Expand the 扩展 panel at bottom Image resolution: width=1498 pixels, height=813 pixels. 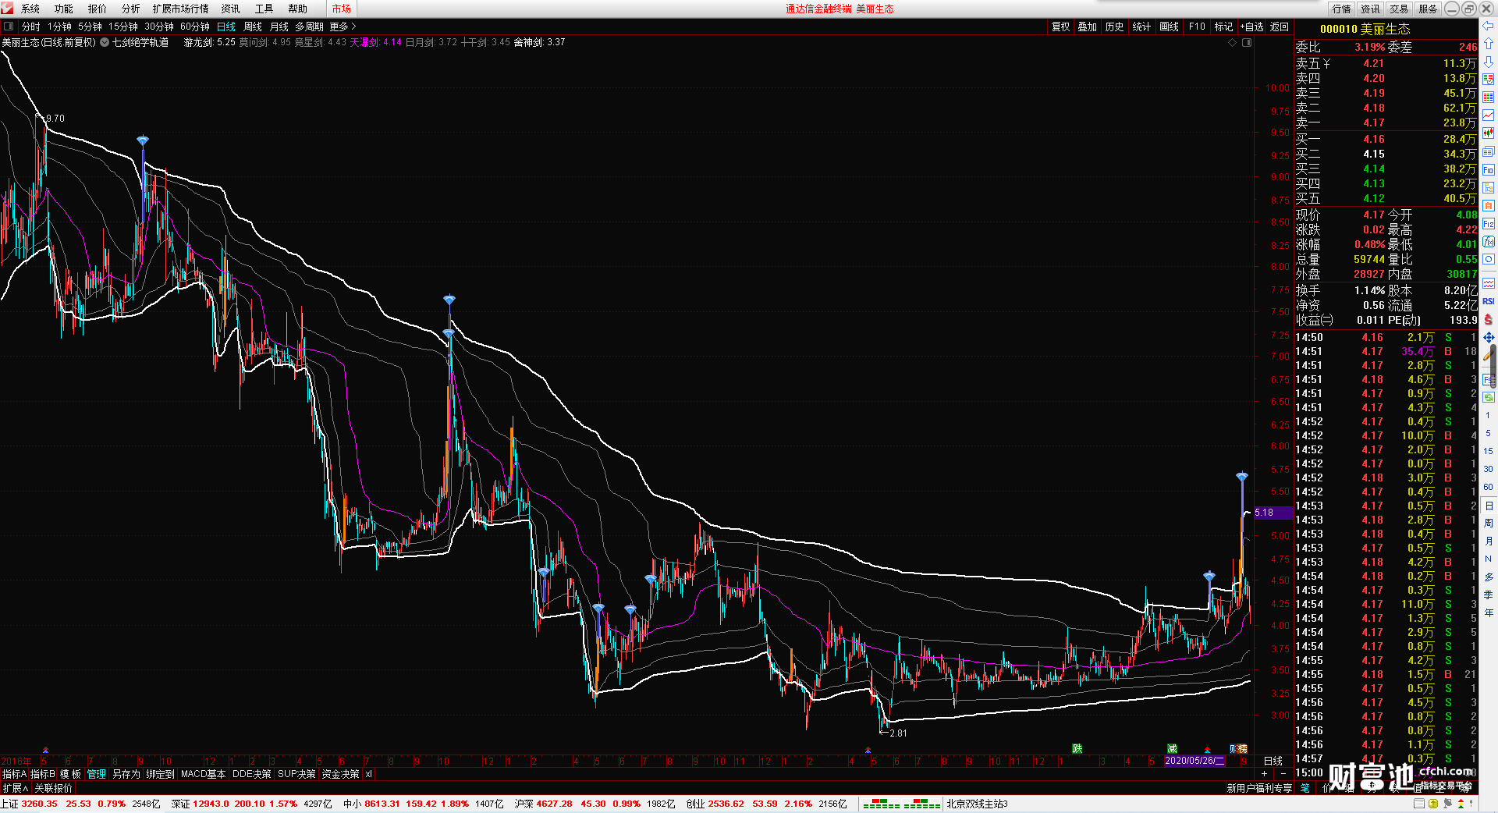click(16, 788)
